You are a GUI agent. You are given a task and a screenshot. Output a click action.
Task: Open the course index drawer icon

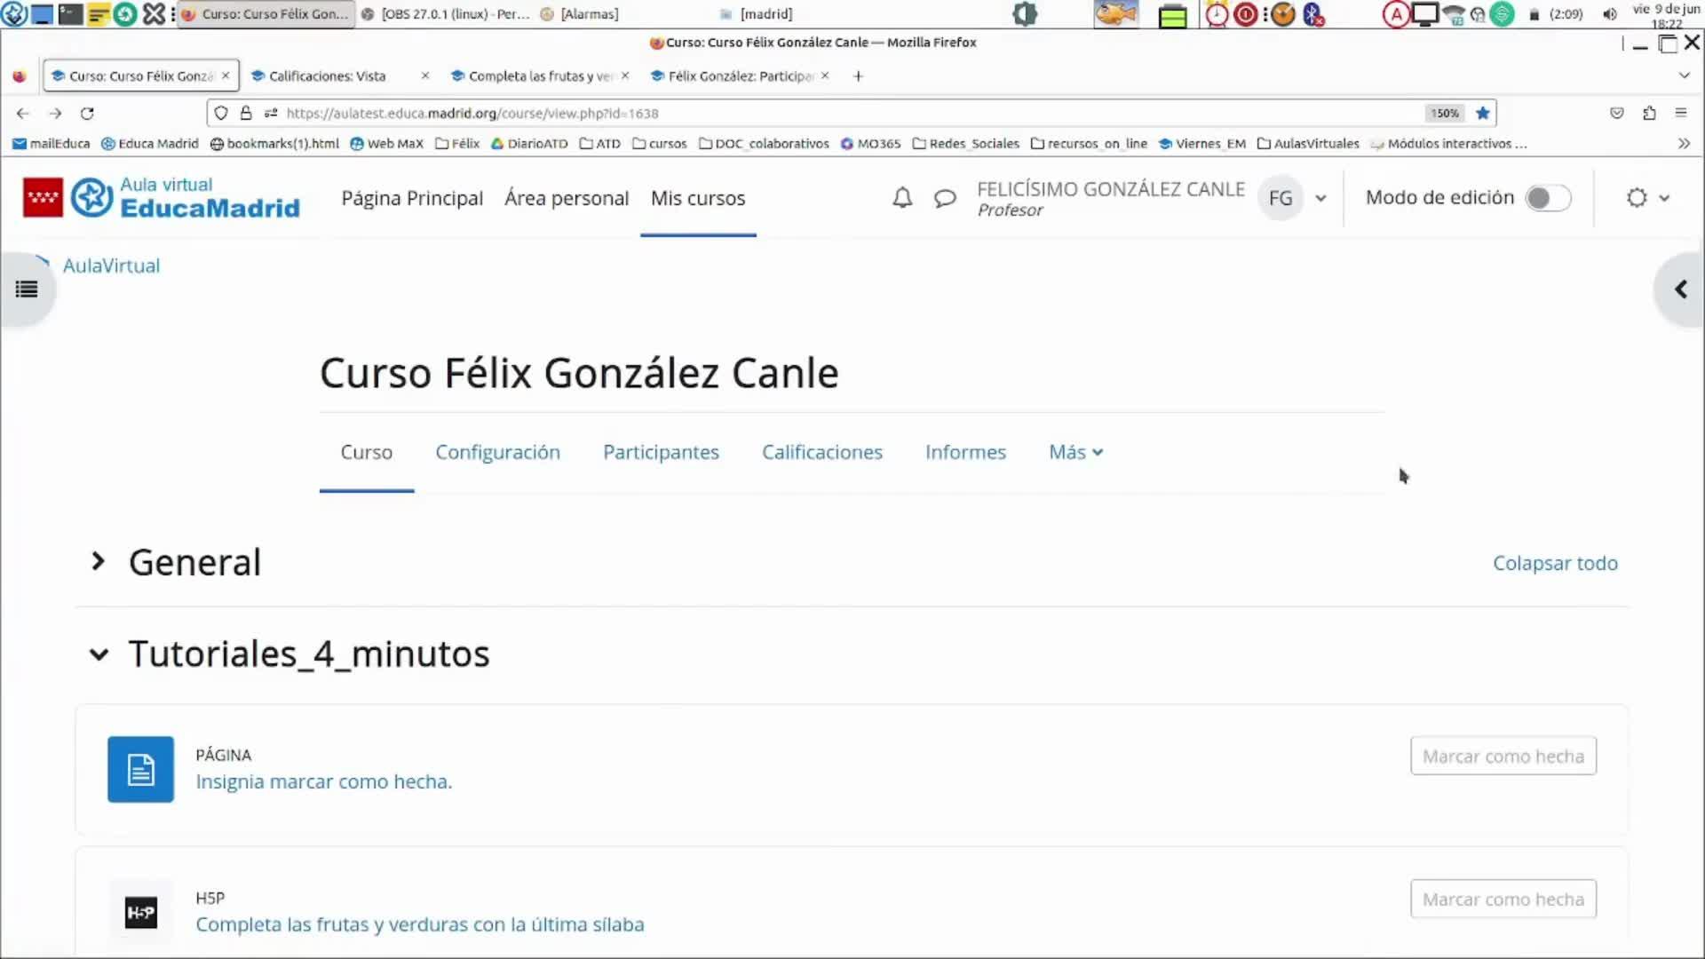click(x=27, y=289)
